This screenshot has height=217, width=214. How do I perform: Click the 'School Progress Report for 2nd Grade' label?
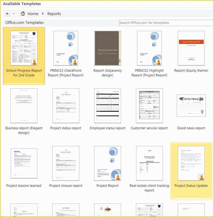(24, 73)
